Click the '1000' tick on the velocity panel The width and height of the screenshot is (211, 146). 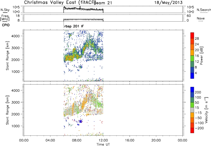pos(15,126)
